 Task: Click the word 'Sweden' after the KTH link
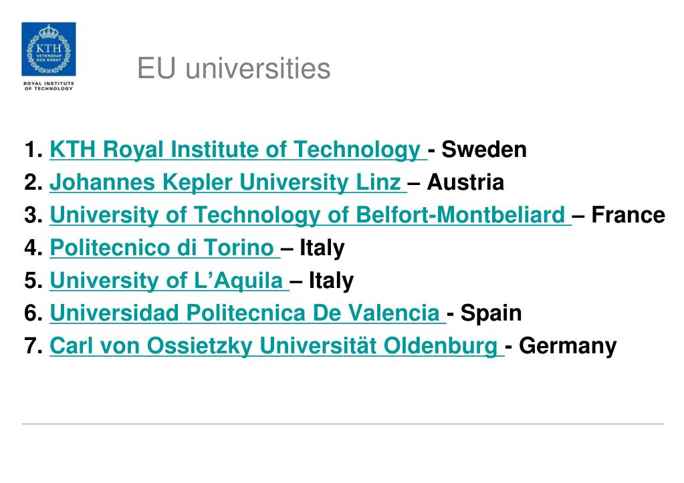coord(484,150)
